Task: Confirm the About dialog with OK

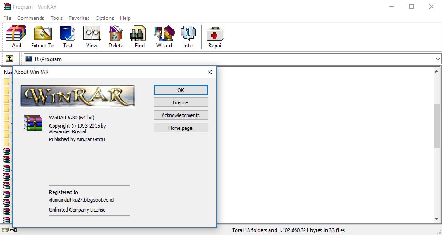Action: [181, 90]
